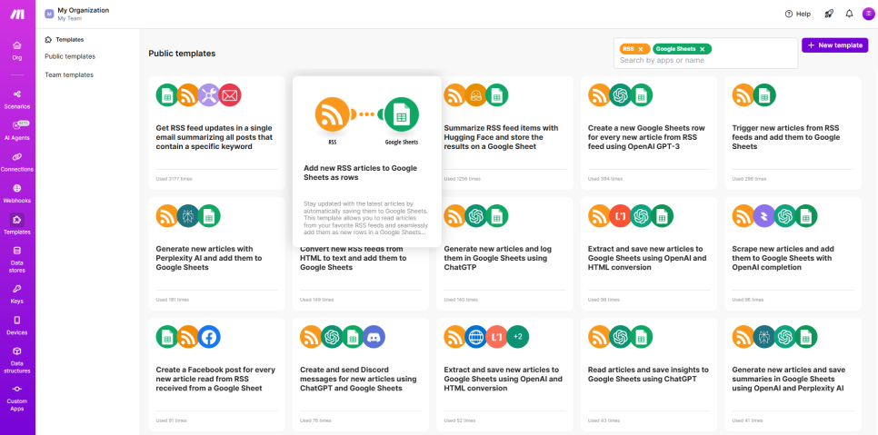Open the Org section in the sidebar
The width and height of the screenshot is (878, 435).
coord(17,50)
